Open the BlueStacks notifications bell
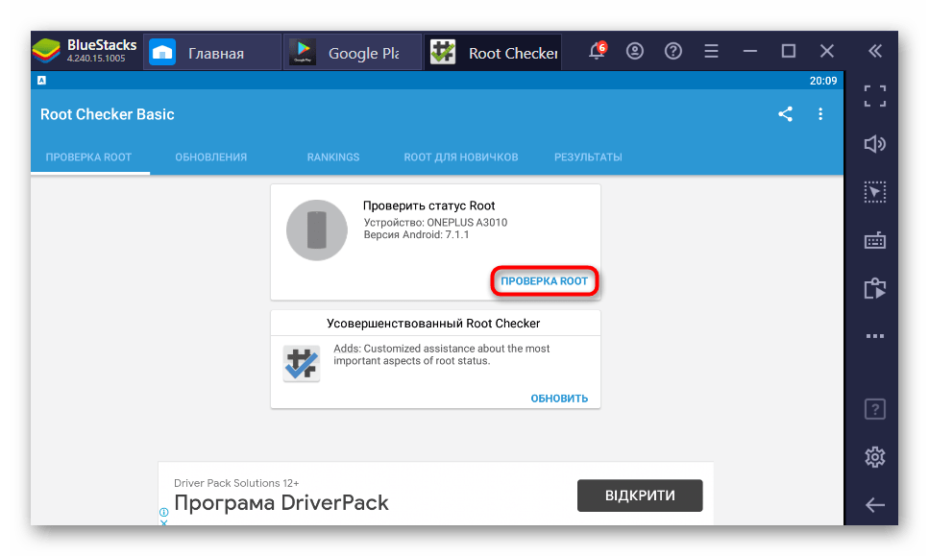 (598, 51)
